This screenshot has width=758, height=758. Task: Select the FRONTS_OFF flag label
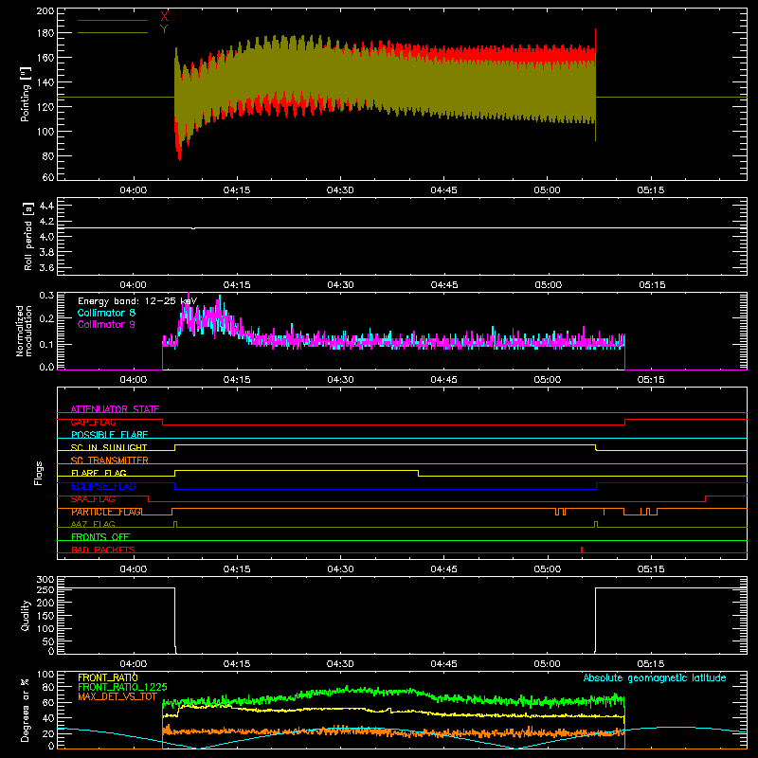coord(100,536)
